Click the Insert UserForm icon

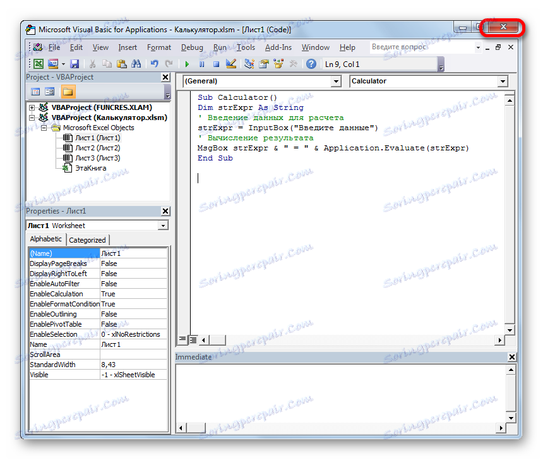(53, 64)
